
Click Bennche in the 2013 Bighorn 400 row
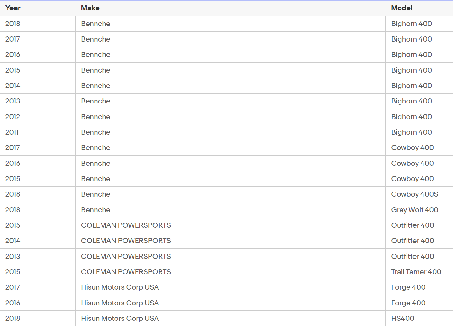(96, 101)
